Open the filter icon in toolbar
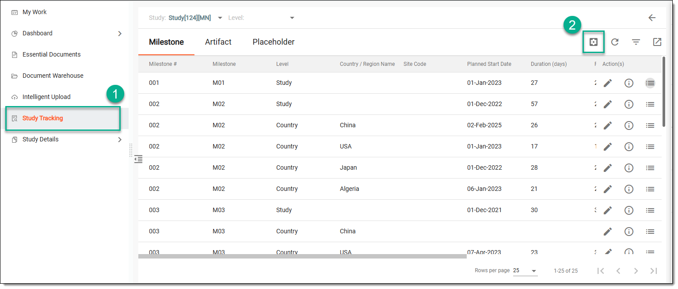The width and height of the screenshot is (678, 289). (636, 42)
